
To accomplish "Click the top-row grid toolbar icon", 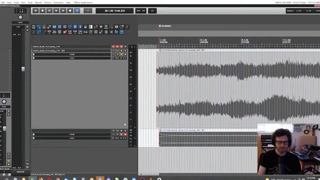I will click(x=64, y=26).
